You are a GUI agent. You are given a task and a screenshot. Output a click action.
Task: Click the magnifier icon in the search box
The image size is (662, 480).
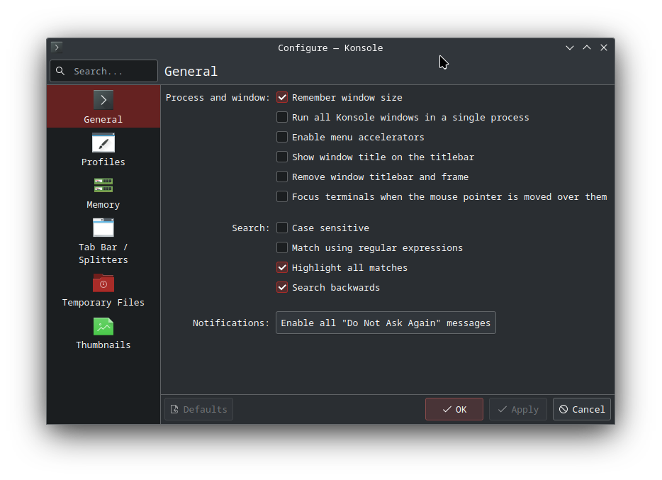pos(60,71)
